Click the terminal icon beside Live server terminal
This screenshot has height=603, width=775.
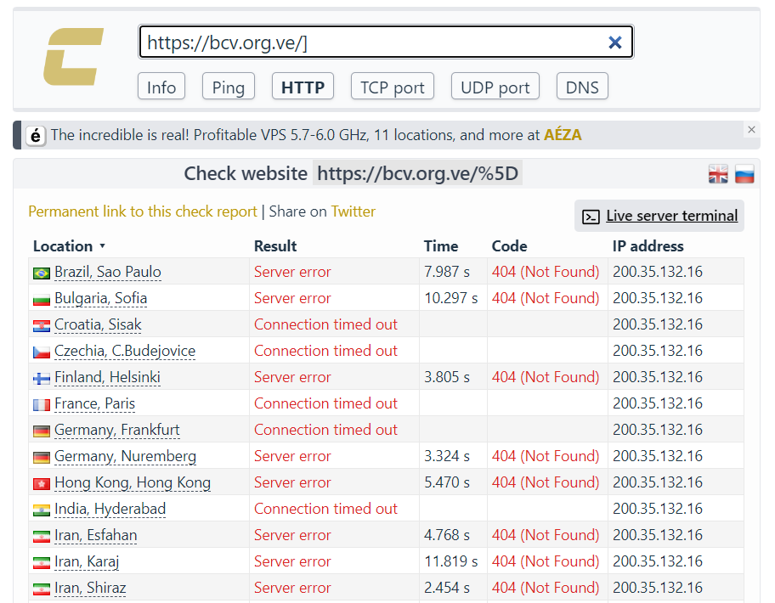(591, 217)
